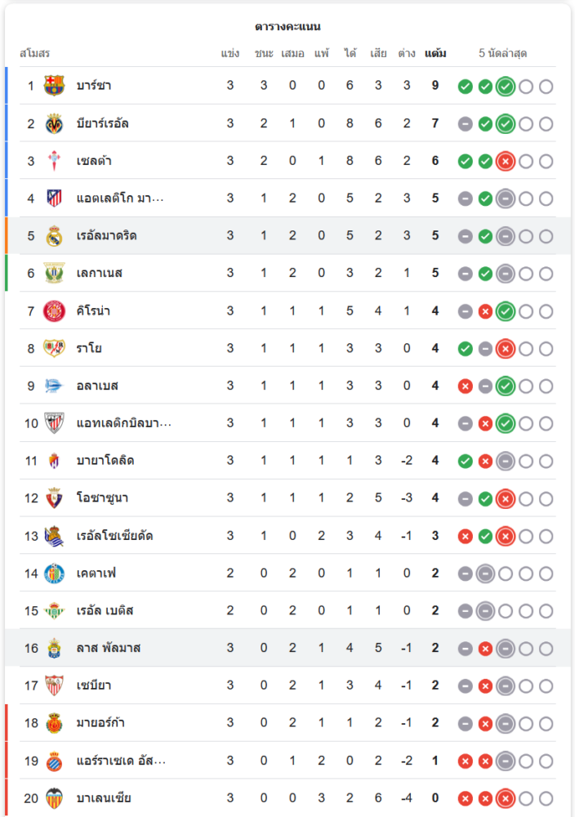Image resolution: width=575 pixels, height=817 pixels.
Task: Click Real Sociedad's latest red loss circle
Action: click(506, 536)
